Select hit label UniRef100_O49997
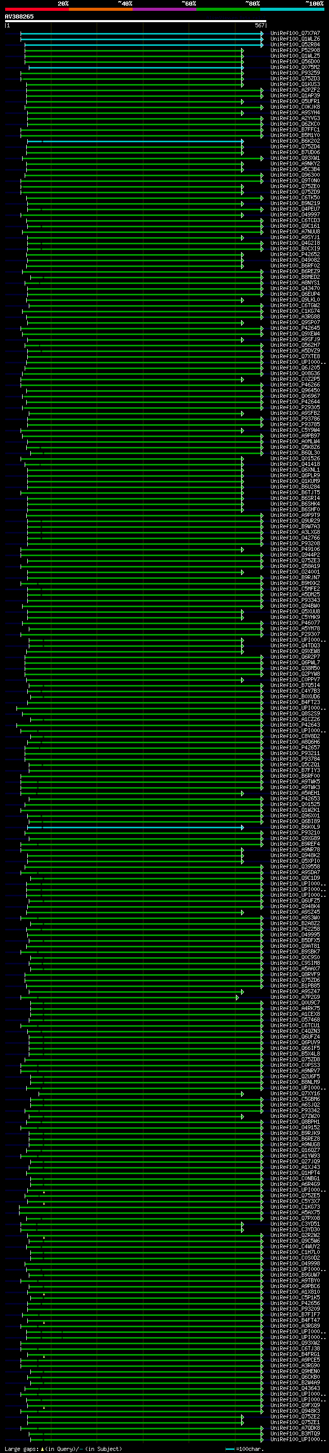This screenshot has width=329, height=1453. click(295, 214)
